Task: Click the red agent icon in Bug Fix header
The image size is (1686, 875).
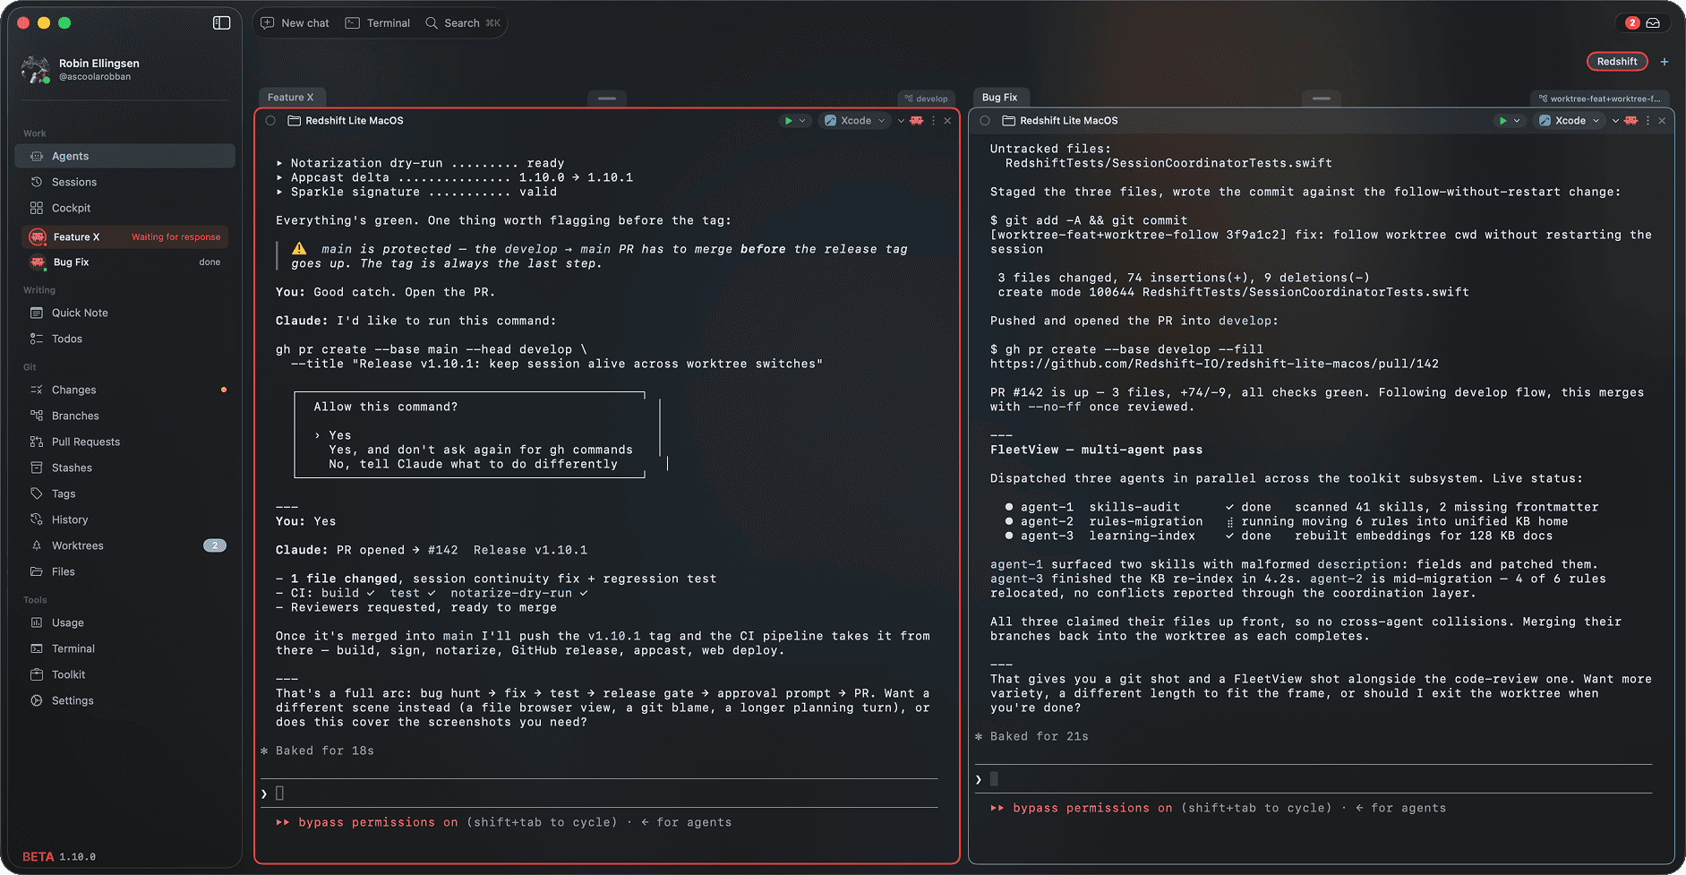Action: [x=1631, y=121]
